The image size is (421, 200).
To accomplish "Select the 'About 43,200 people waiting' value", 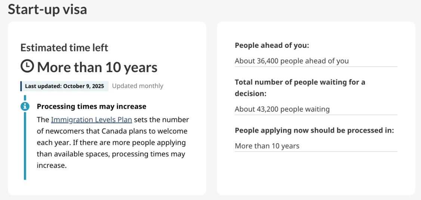I will 282,109.
